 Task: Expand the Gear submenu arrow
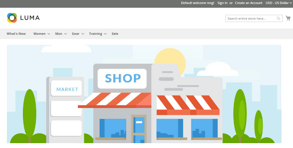pos(83,34)
